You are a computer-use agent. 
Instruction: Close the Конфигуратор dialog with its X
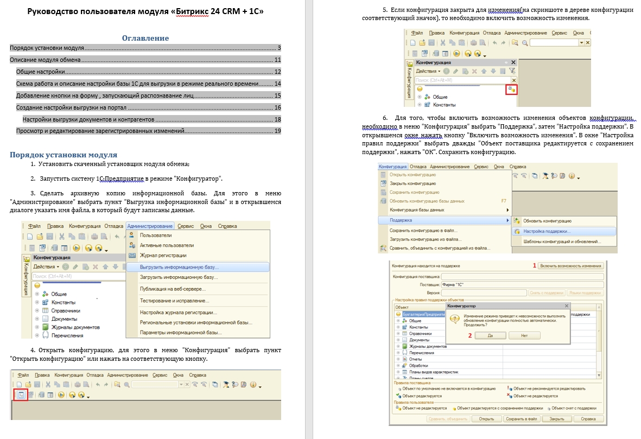point(567,306)
